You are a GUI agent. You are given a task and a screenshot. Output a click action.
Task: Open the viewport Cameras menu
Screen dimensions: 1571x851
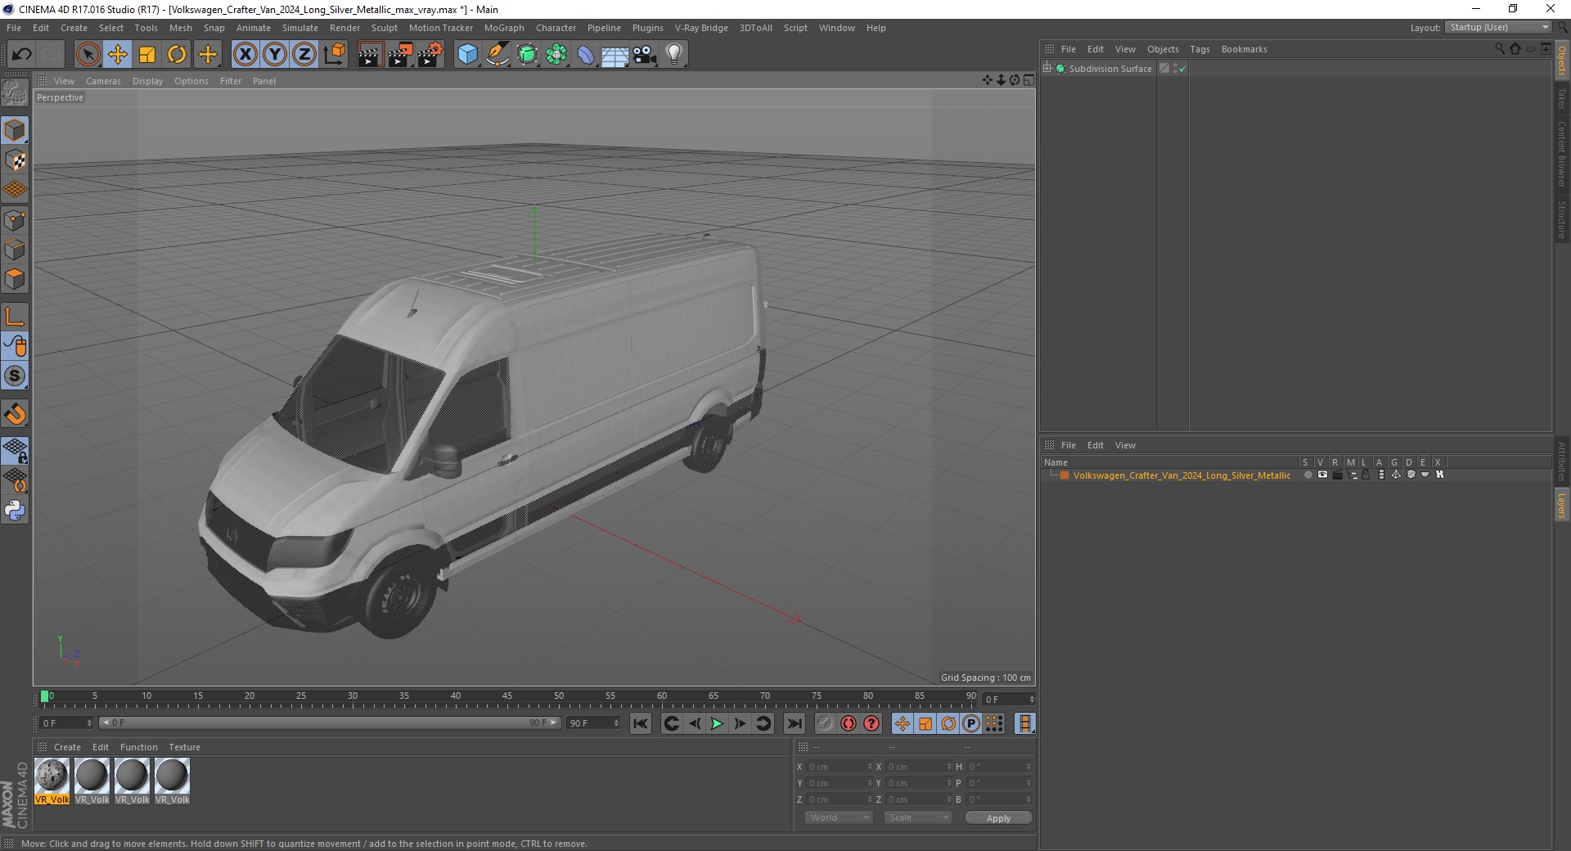pyautogui.click(x=103, y=81)
